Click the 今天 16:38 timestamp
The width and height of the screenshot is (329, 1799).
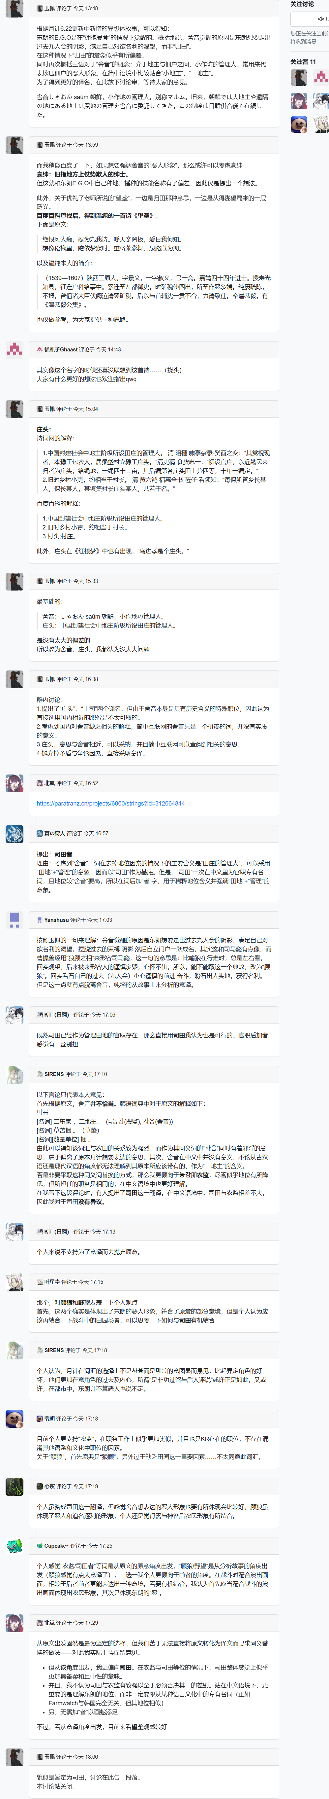(86, 679)
